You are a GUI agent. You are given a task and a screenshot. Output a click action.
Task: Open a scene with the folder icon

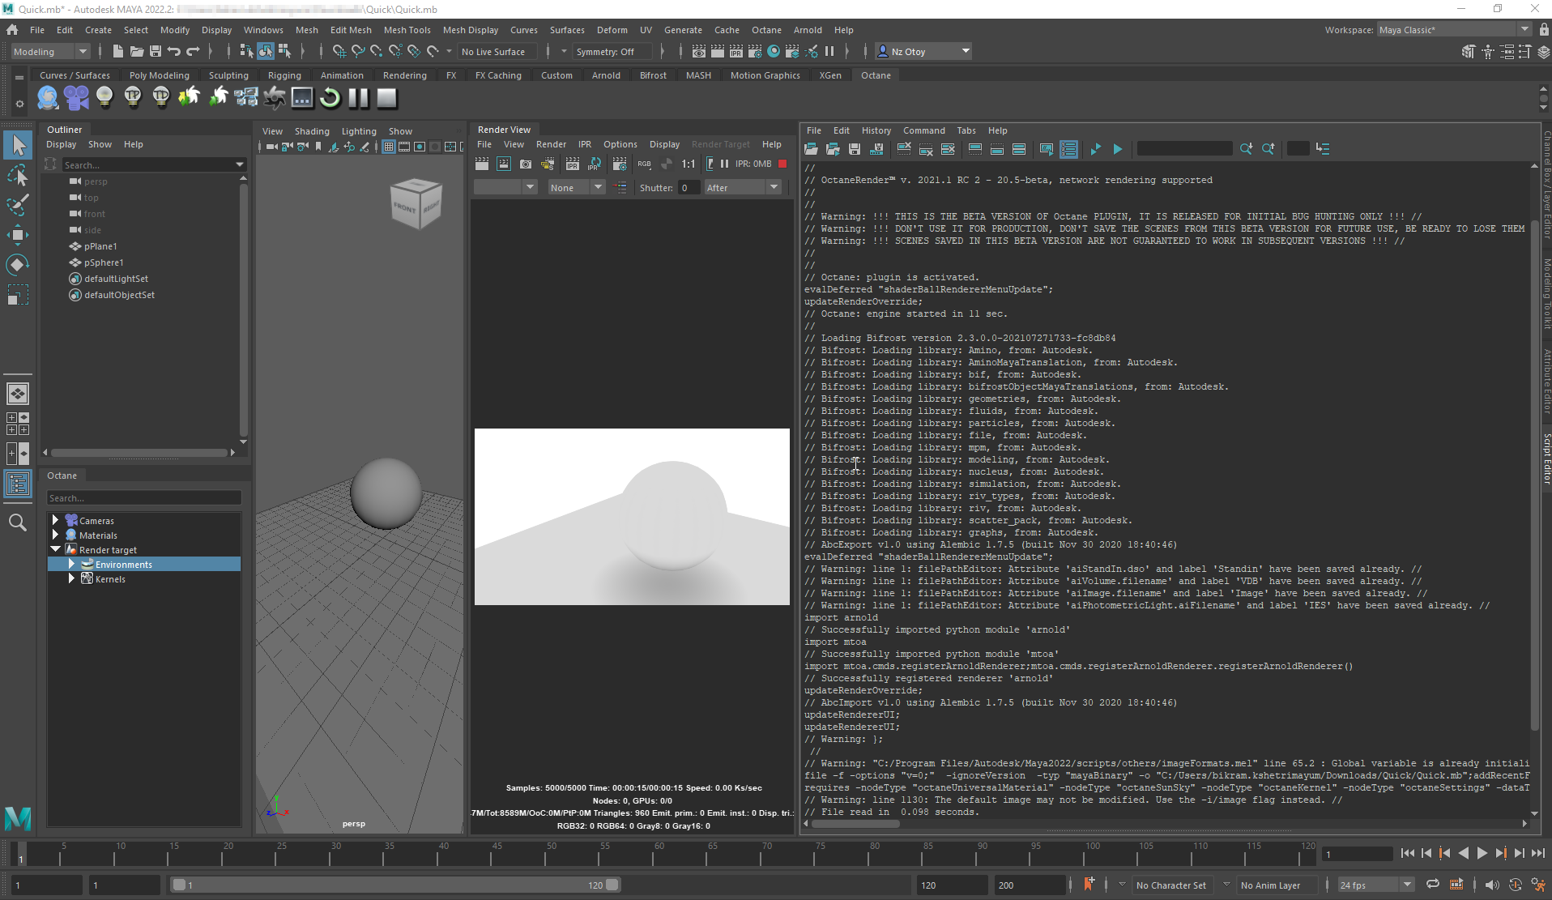tap(136, 52)
